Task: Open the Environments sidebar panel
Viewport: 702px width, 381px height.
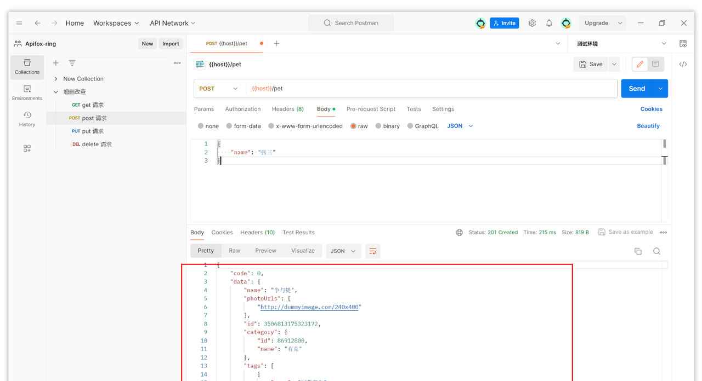Action: click(27, 93)
